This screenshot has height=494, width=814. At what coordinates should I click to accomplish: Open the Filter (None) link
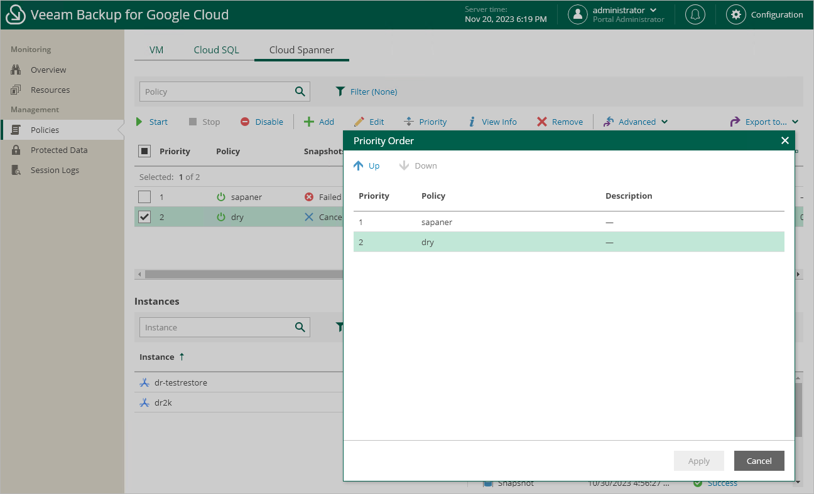[373, 92]
